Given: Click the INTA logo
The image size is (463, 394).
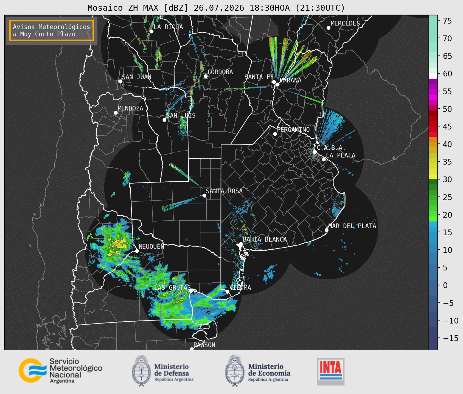Looking at the screenshot, I should click(x=331, y=372).
